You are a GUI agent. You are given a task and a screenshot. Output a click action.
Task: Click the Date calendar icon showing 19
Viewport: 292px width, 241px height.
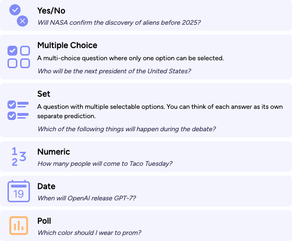pyautogui.click(x=19, y=191)
